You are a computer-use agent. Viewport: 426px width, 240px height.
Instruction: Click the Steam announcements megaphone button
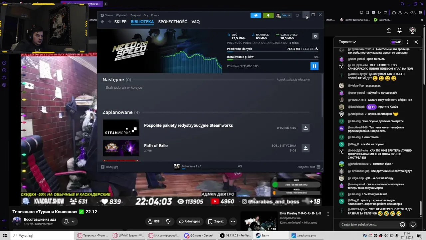point(256,15)
